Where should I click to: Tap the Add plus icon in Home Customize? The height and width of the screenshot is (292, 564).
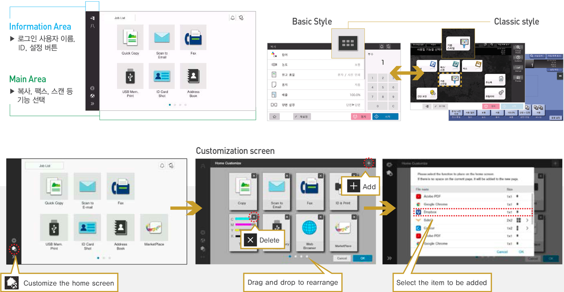tap(369, 163)
